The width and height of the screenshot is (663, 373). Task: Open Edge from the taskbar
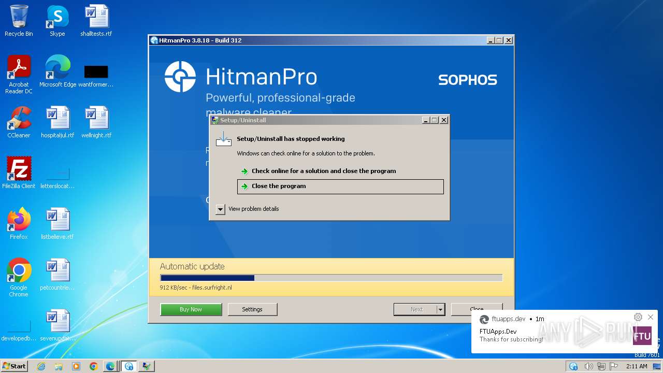point(110,366)
